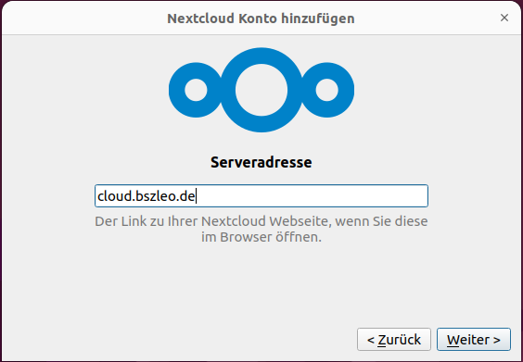The width and height of the screenshot is (523, 362).
Task: Close the Nextcloud Konto hinzufügen dialog
Action: point(504,18)
